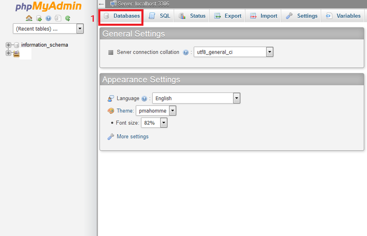This screenshot has height=236, width=367.
Task: Click the Language help question mark icon
Action: 144,99
